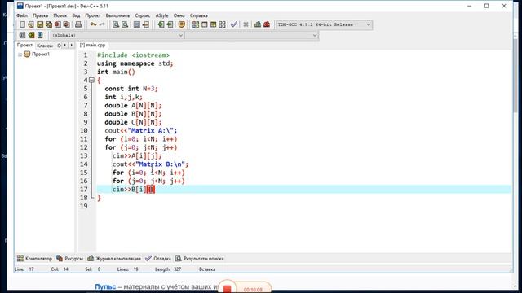Open the Результаты поиска bottom tab
This screenshot has height=293, width=522.
pyautogui.click(x=200, y=259)
